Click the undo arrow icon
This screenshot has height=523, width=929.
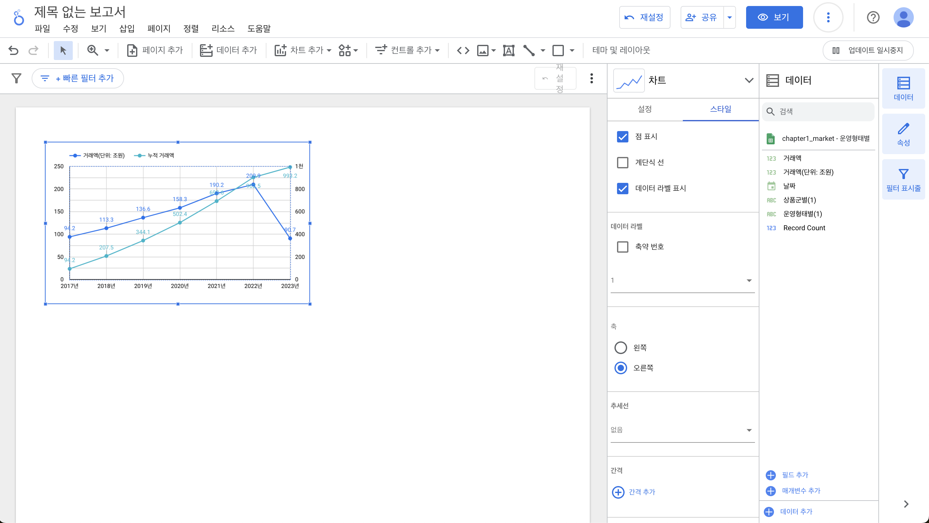click(13, 51)
